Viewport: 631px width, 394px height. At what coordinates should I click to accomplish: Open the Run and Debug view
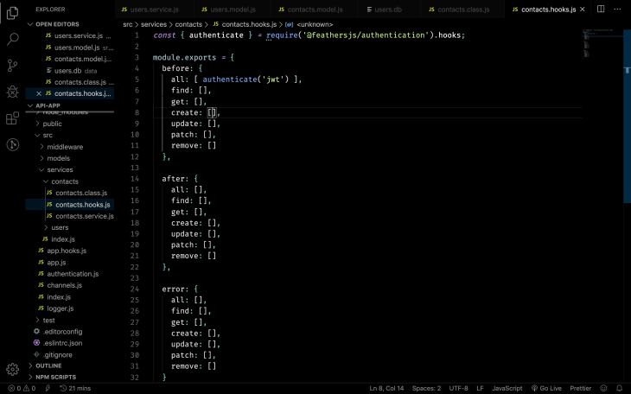12,92
